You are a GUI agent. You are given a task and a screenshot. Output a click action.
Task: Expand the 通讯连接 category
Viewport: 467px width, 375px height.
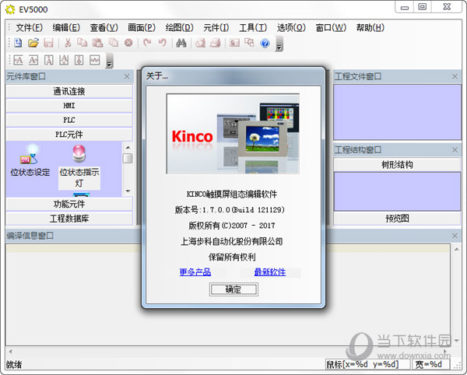pyautogui.click(x=69, y=91)
